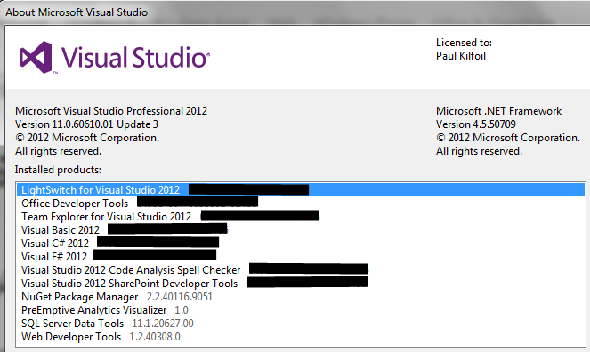Click the Installed products label
This screenshot has height=352, width=590.
(x=58, y=170)
